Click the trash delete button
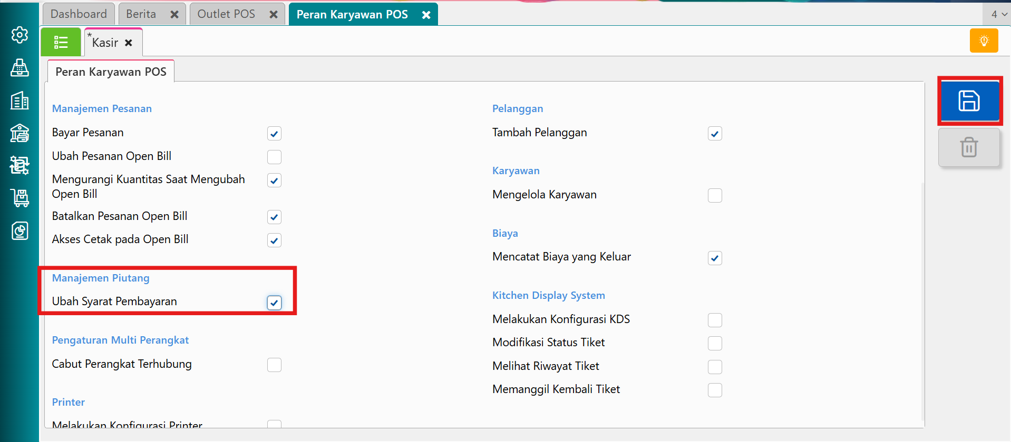The width and height of the screenshot is (1011, 442). [x=969, y=147]
